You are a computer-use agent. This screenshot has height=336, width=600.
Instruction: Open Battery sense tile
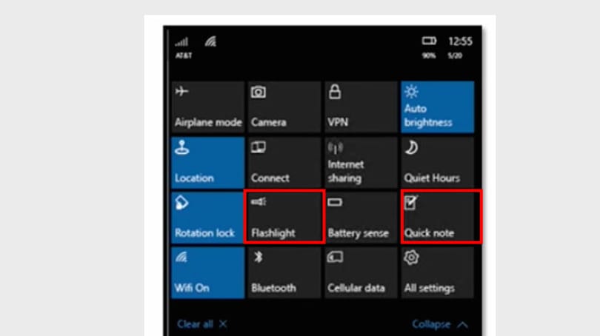coord(361,218)
